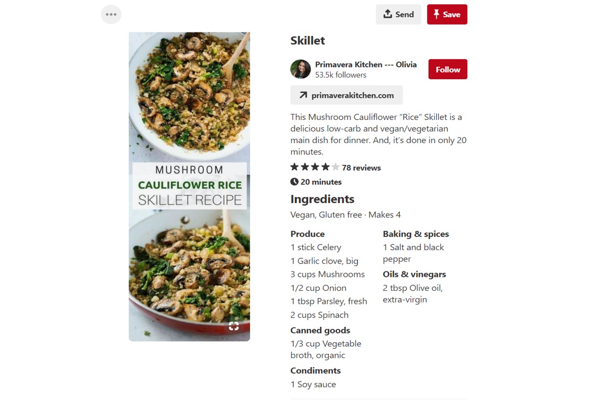Open the three-dot more options menu
The height and width of the screenshot is (408, 590).
pos(111,14)
